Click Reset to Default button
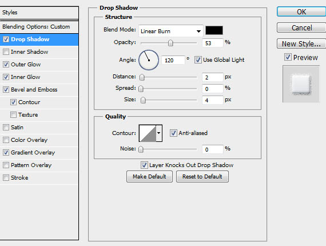The height and width of the screenshot is (246, 326). coord(202,177)
